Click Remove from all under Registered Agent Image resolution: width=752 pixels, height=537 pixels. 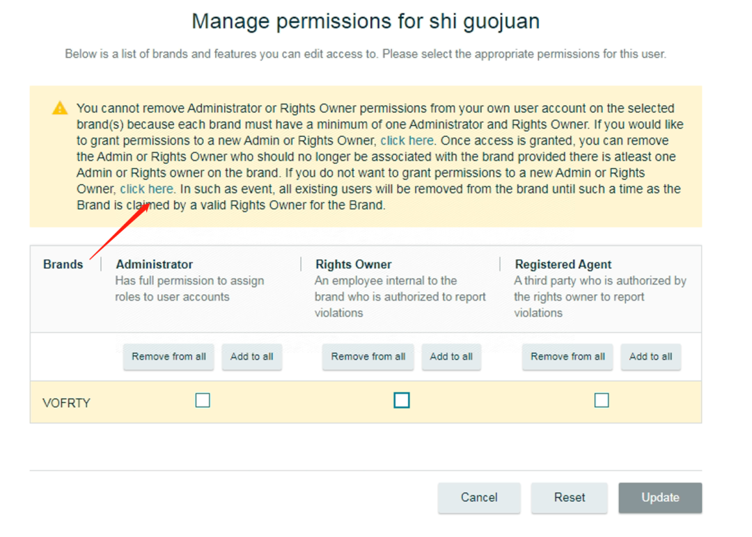[x=567, y=356]
